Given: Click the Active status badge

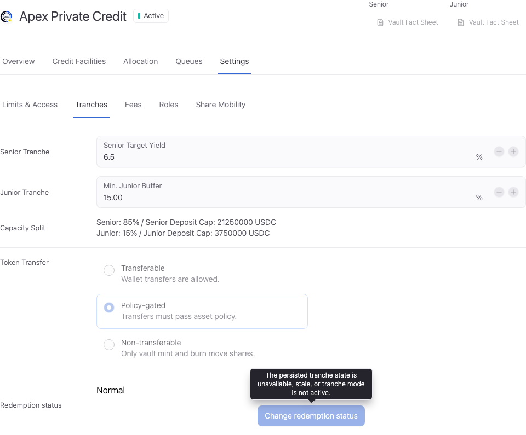Looking at the screenshot, I should click(151, 16).
